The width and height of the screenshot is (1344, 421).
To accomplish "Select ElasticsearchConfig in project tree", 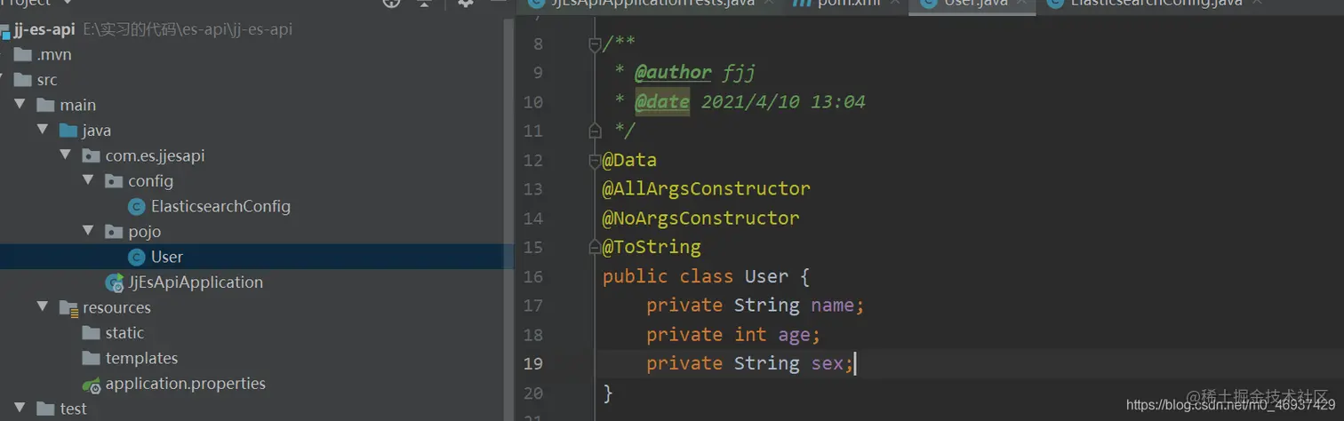I will 220,207.
